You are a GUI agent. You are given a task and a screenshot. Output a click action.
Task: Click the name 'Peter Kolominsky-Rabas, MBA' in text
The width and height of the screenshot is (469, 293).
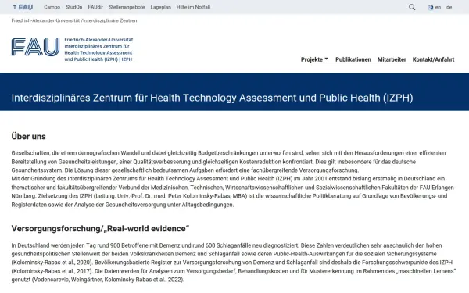(x=207, y=196)
